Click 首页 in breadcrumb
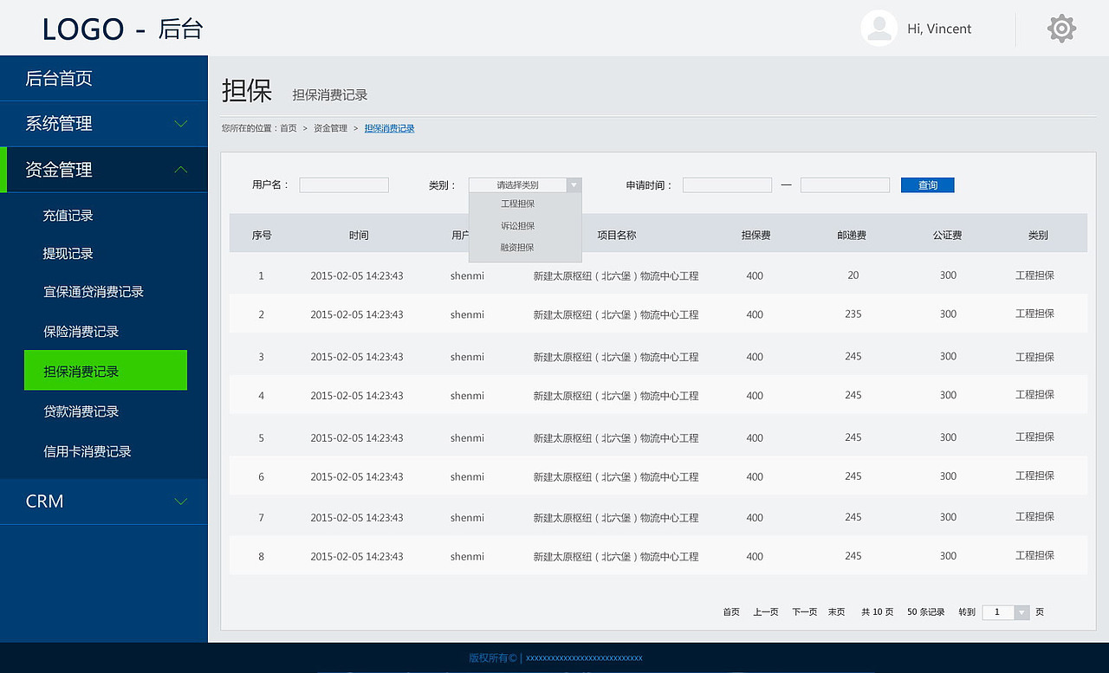1109x673 pixels. click(288, 128)
